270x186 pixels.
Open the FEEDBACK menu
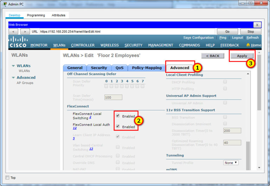click(230, 45)
